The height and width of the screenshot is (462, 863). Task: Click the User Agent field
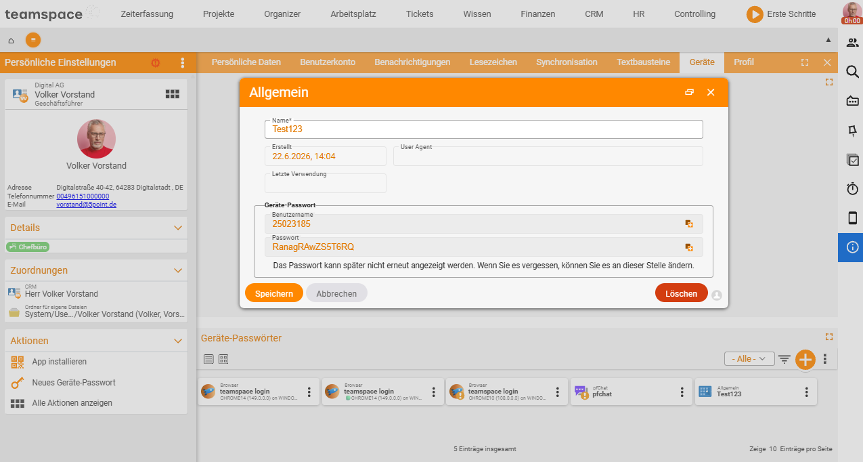point(548,156)
